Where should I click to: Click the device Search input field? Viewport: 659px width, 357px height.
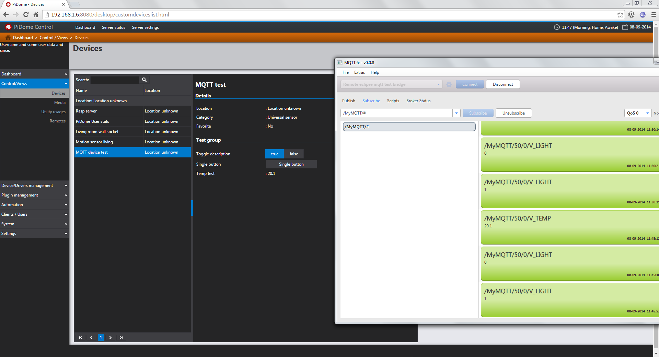point(115,80)
